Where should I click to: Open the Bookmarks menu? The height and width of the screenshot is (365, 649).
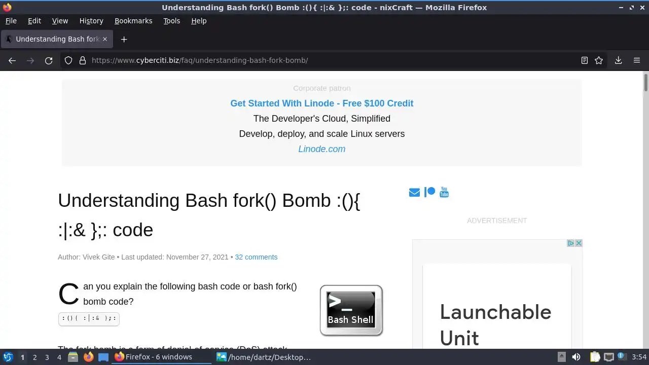pos(133,21)
